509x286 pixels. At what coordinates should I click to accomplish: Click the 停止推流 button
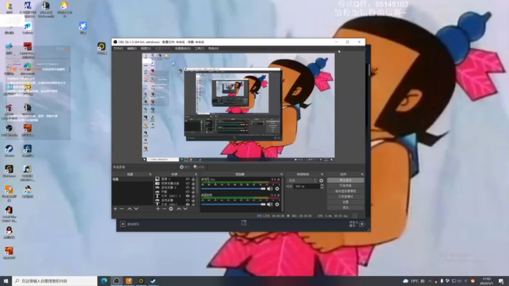pyautogui.click(x=345, y=180)
